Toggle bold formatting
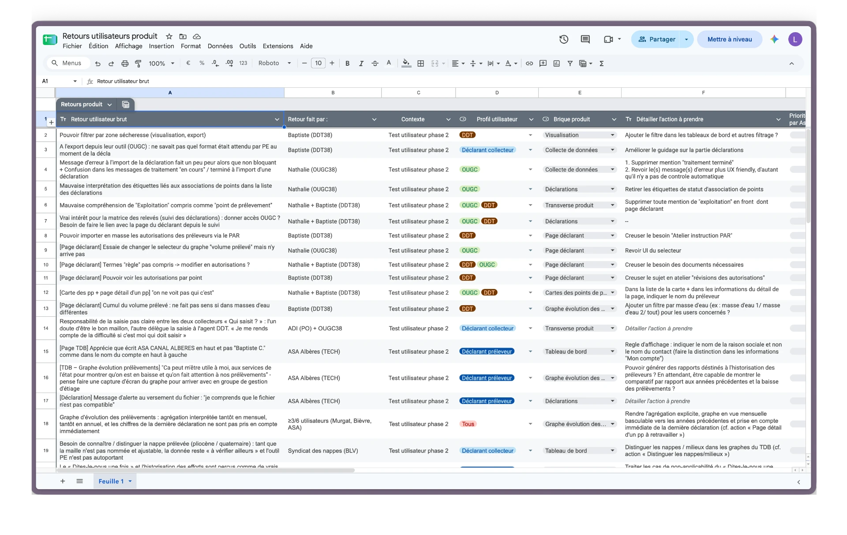 (x=348, y=64)
